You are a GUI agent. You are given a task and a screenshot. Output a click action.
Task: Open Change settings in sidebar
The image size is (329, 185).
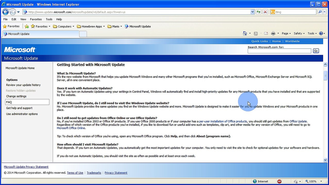[x=16, y=96]
